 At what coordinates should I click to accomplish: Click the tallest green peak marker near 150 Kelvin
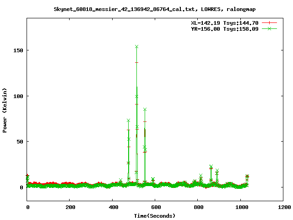pyautogui.click(x=136, y=47)
